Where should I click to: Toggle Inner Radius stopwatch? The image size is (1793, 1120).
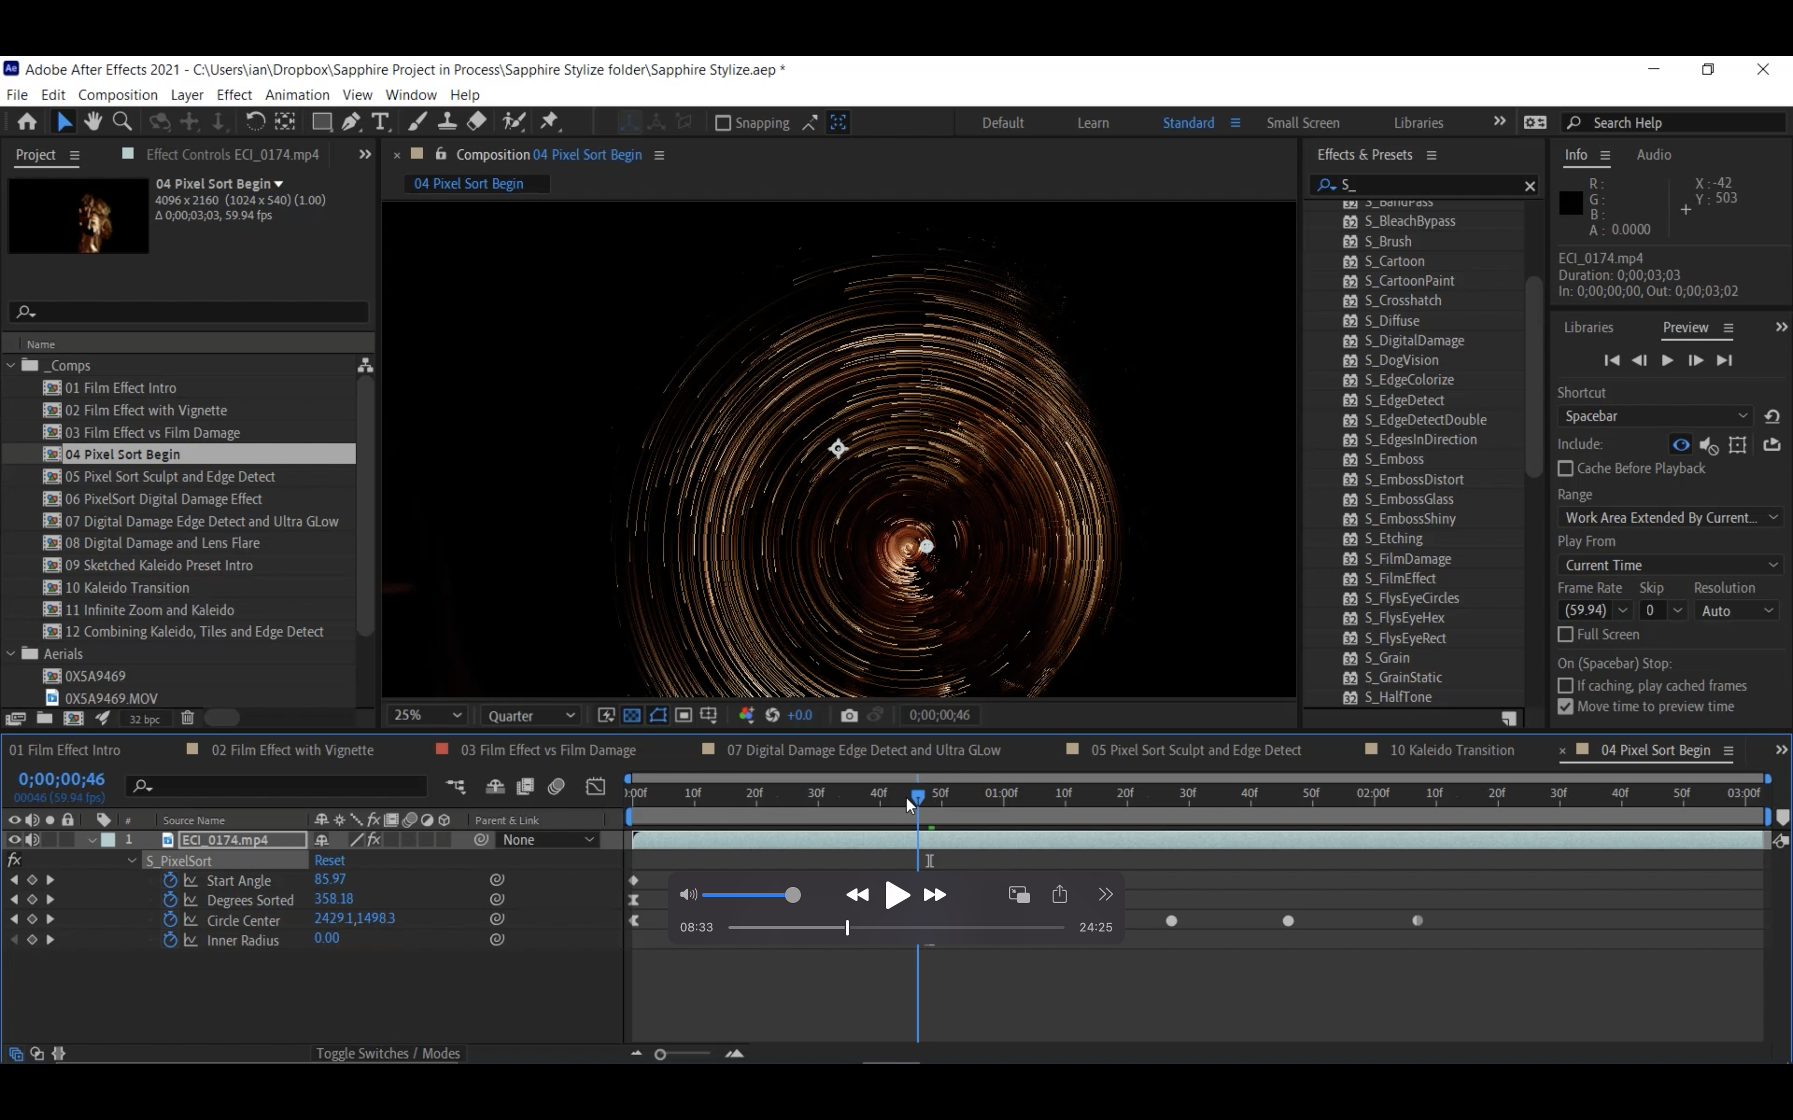point(171,940)
